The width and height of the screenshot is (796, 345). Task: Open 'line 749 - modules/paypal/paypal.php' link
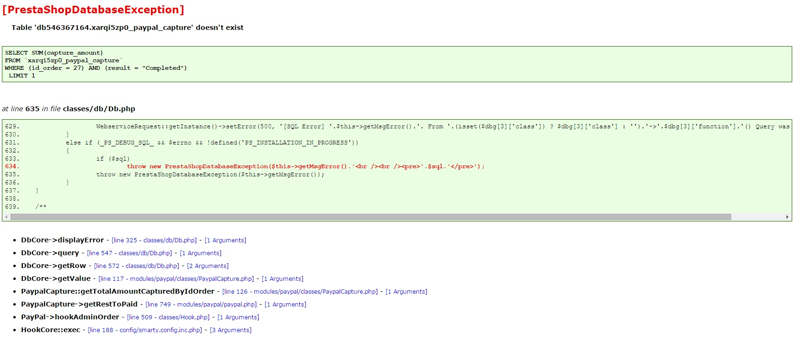coord(201,305)
